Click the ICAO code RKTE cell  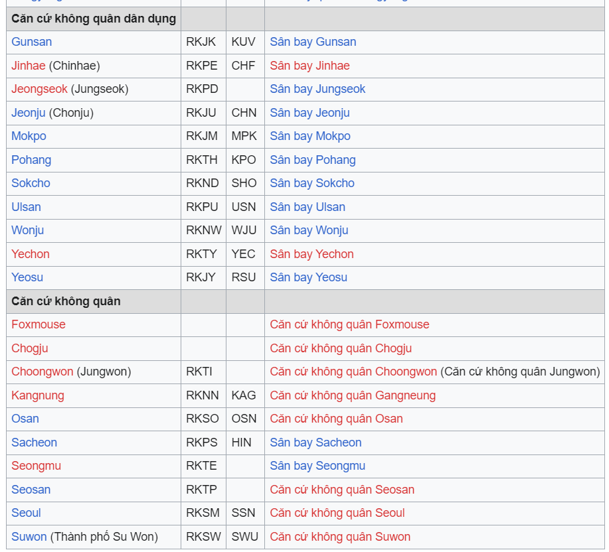tap(203, 466)
